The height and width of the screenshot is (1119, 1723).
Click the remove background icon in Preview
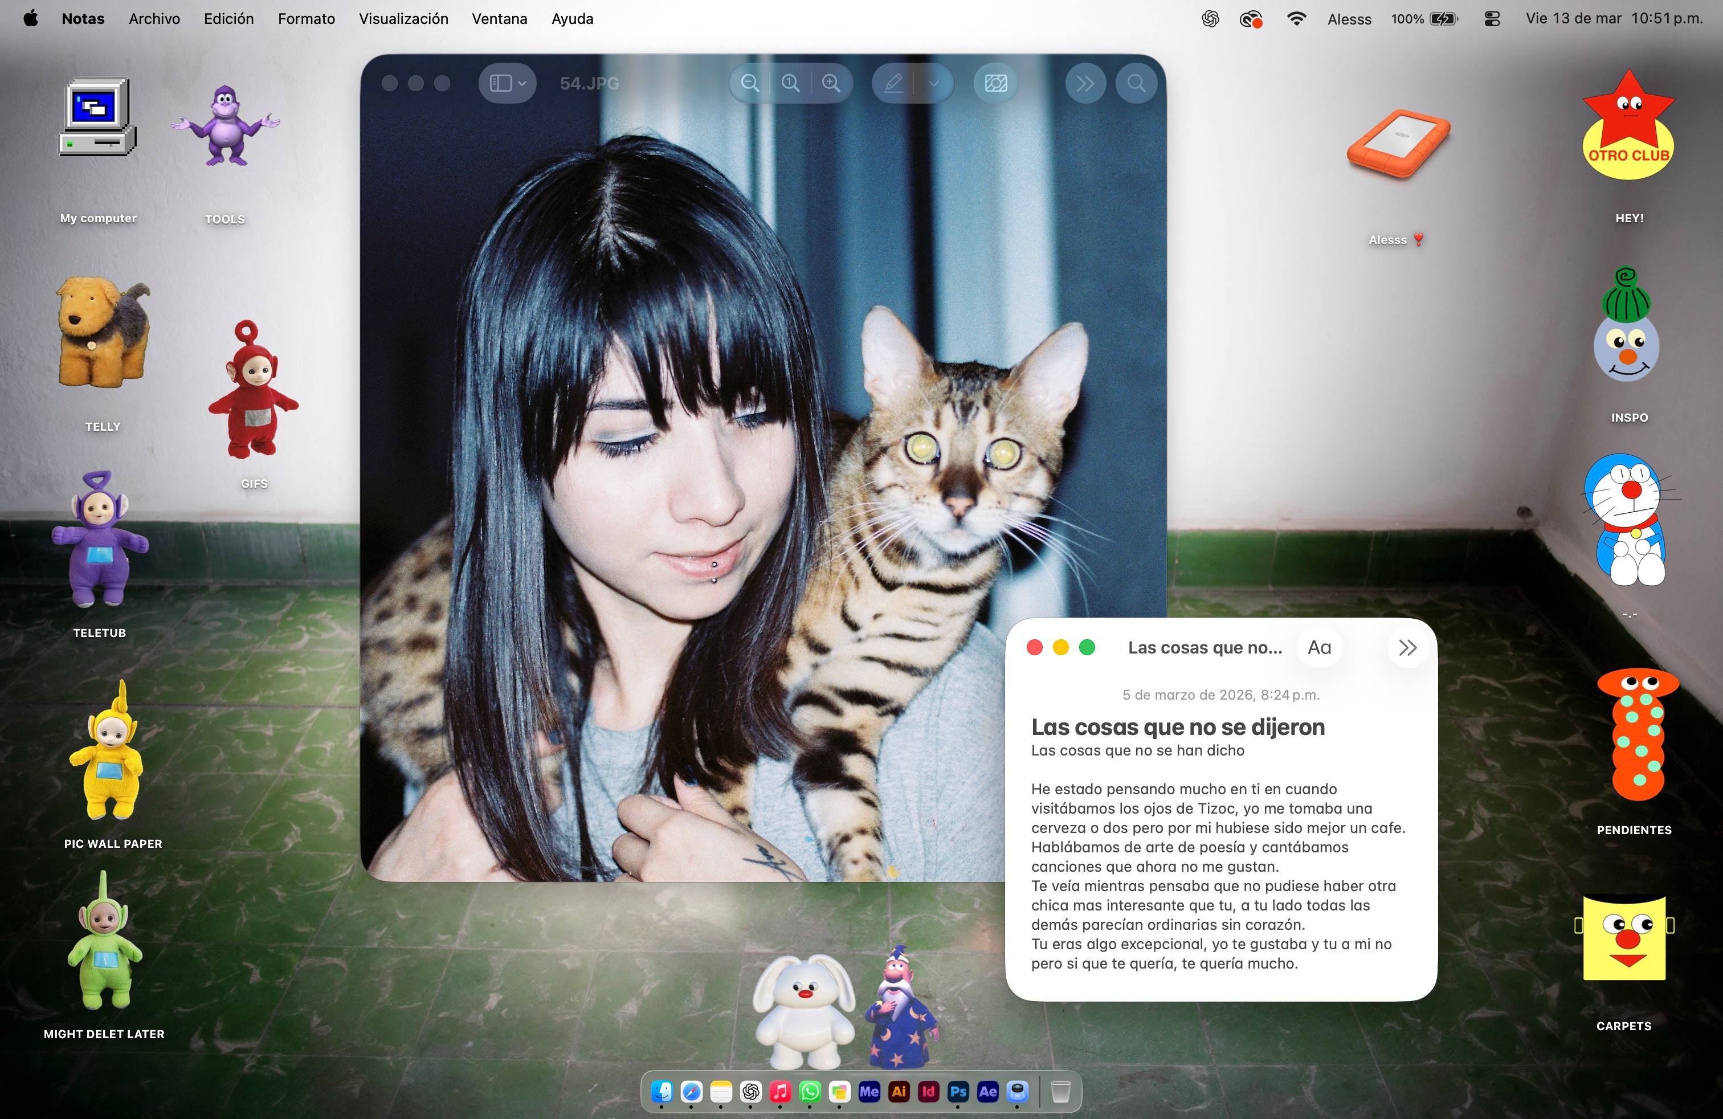point(995,83)
